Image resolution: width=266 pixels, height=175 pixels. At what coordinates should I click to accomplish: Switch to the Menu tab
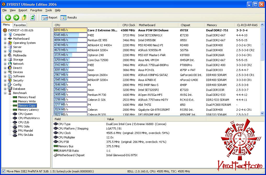pyautogui.click(x=7, y=25)
